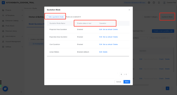This screenshot has width=177, height=95.
Task: Open the Personal Library sidebar icon
Action: pos(3,31)
